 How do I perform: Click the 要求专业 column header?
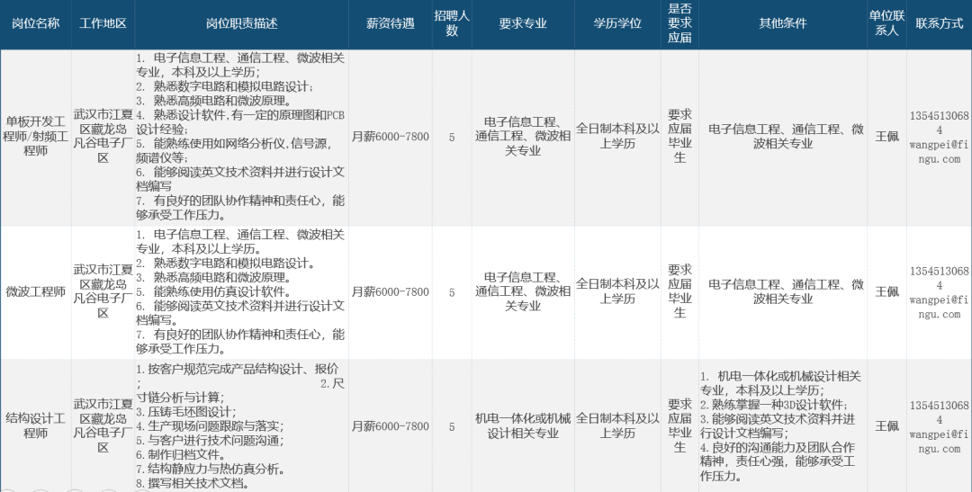(x=523, y=23)
